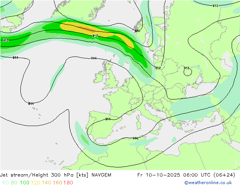Click the NAVGEM model name
The width and height of the screenshot is (240, 186).
tap(101, 175)
